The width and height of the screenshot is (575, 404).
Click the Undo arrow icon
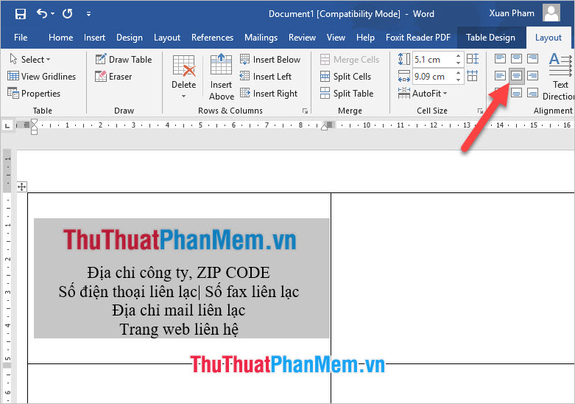[42, 13]
